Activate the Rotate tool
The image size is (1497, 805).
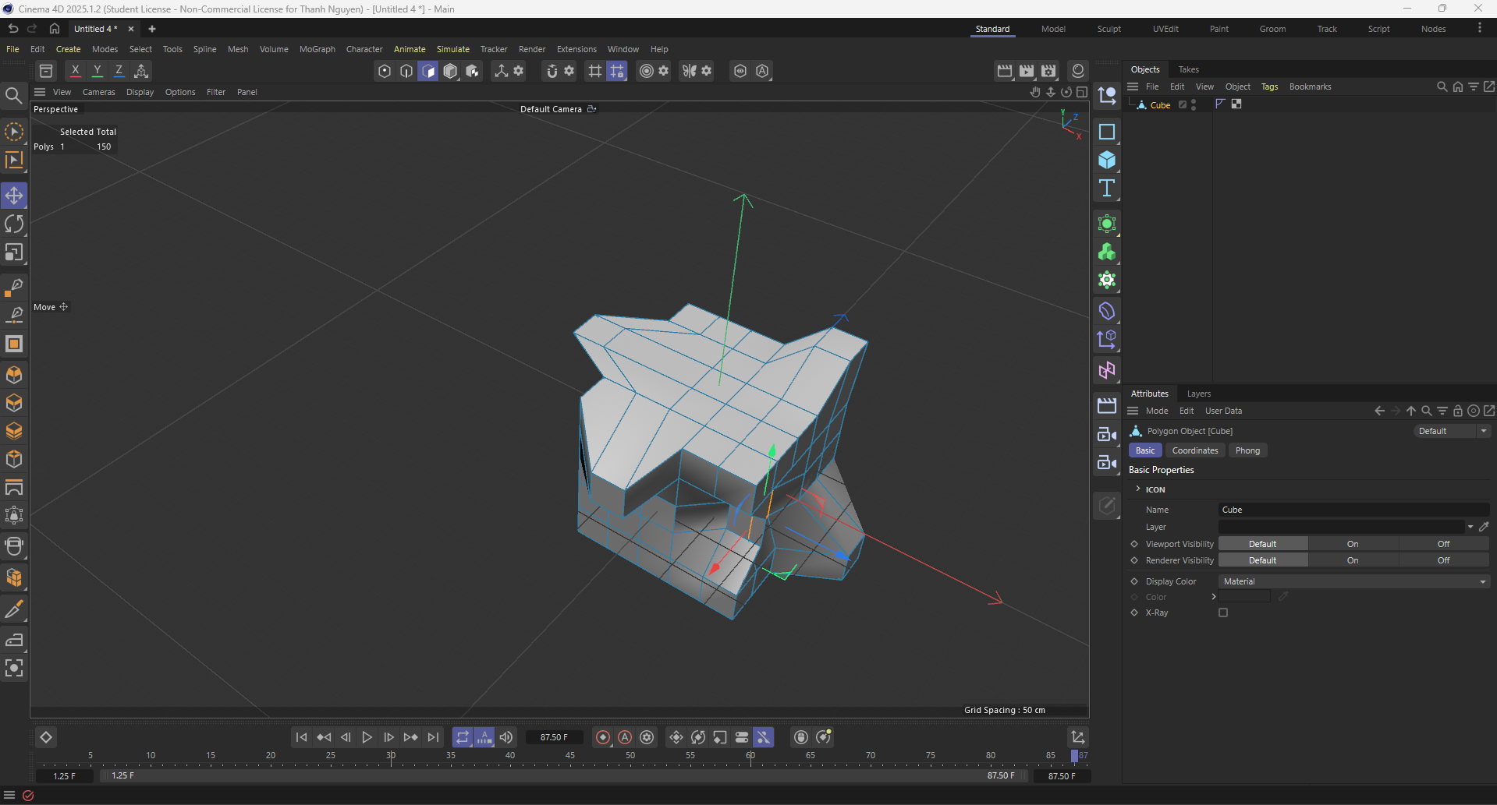[14, 224]
